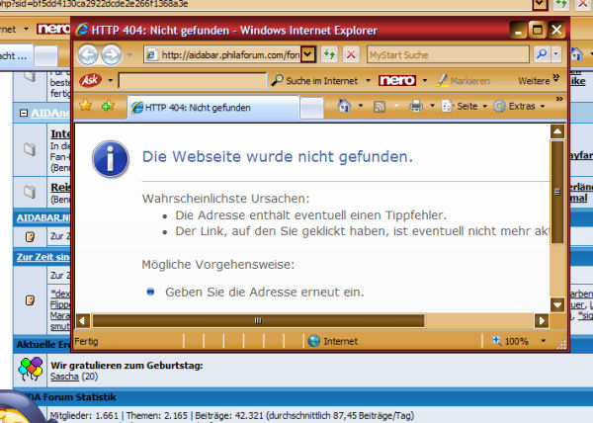
Task: Click the search magnifier icon
Action: pyautogui.click(x=541, y=54)
